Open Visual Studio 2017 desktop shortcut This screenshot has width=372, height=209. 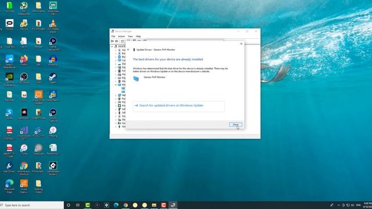24,133
